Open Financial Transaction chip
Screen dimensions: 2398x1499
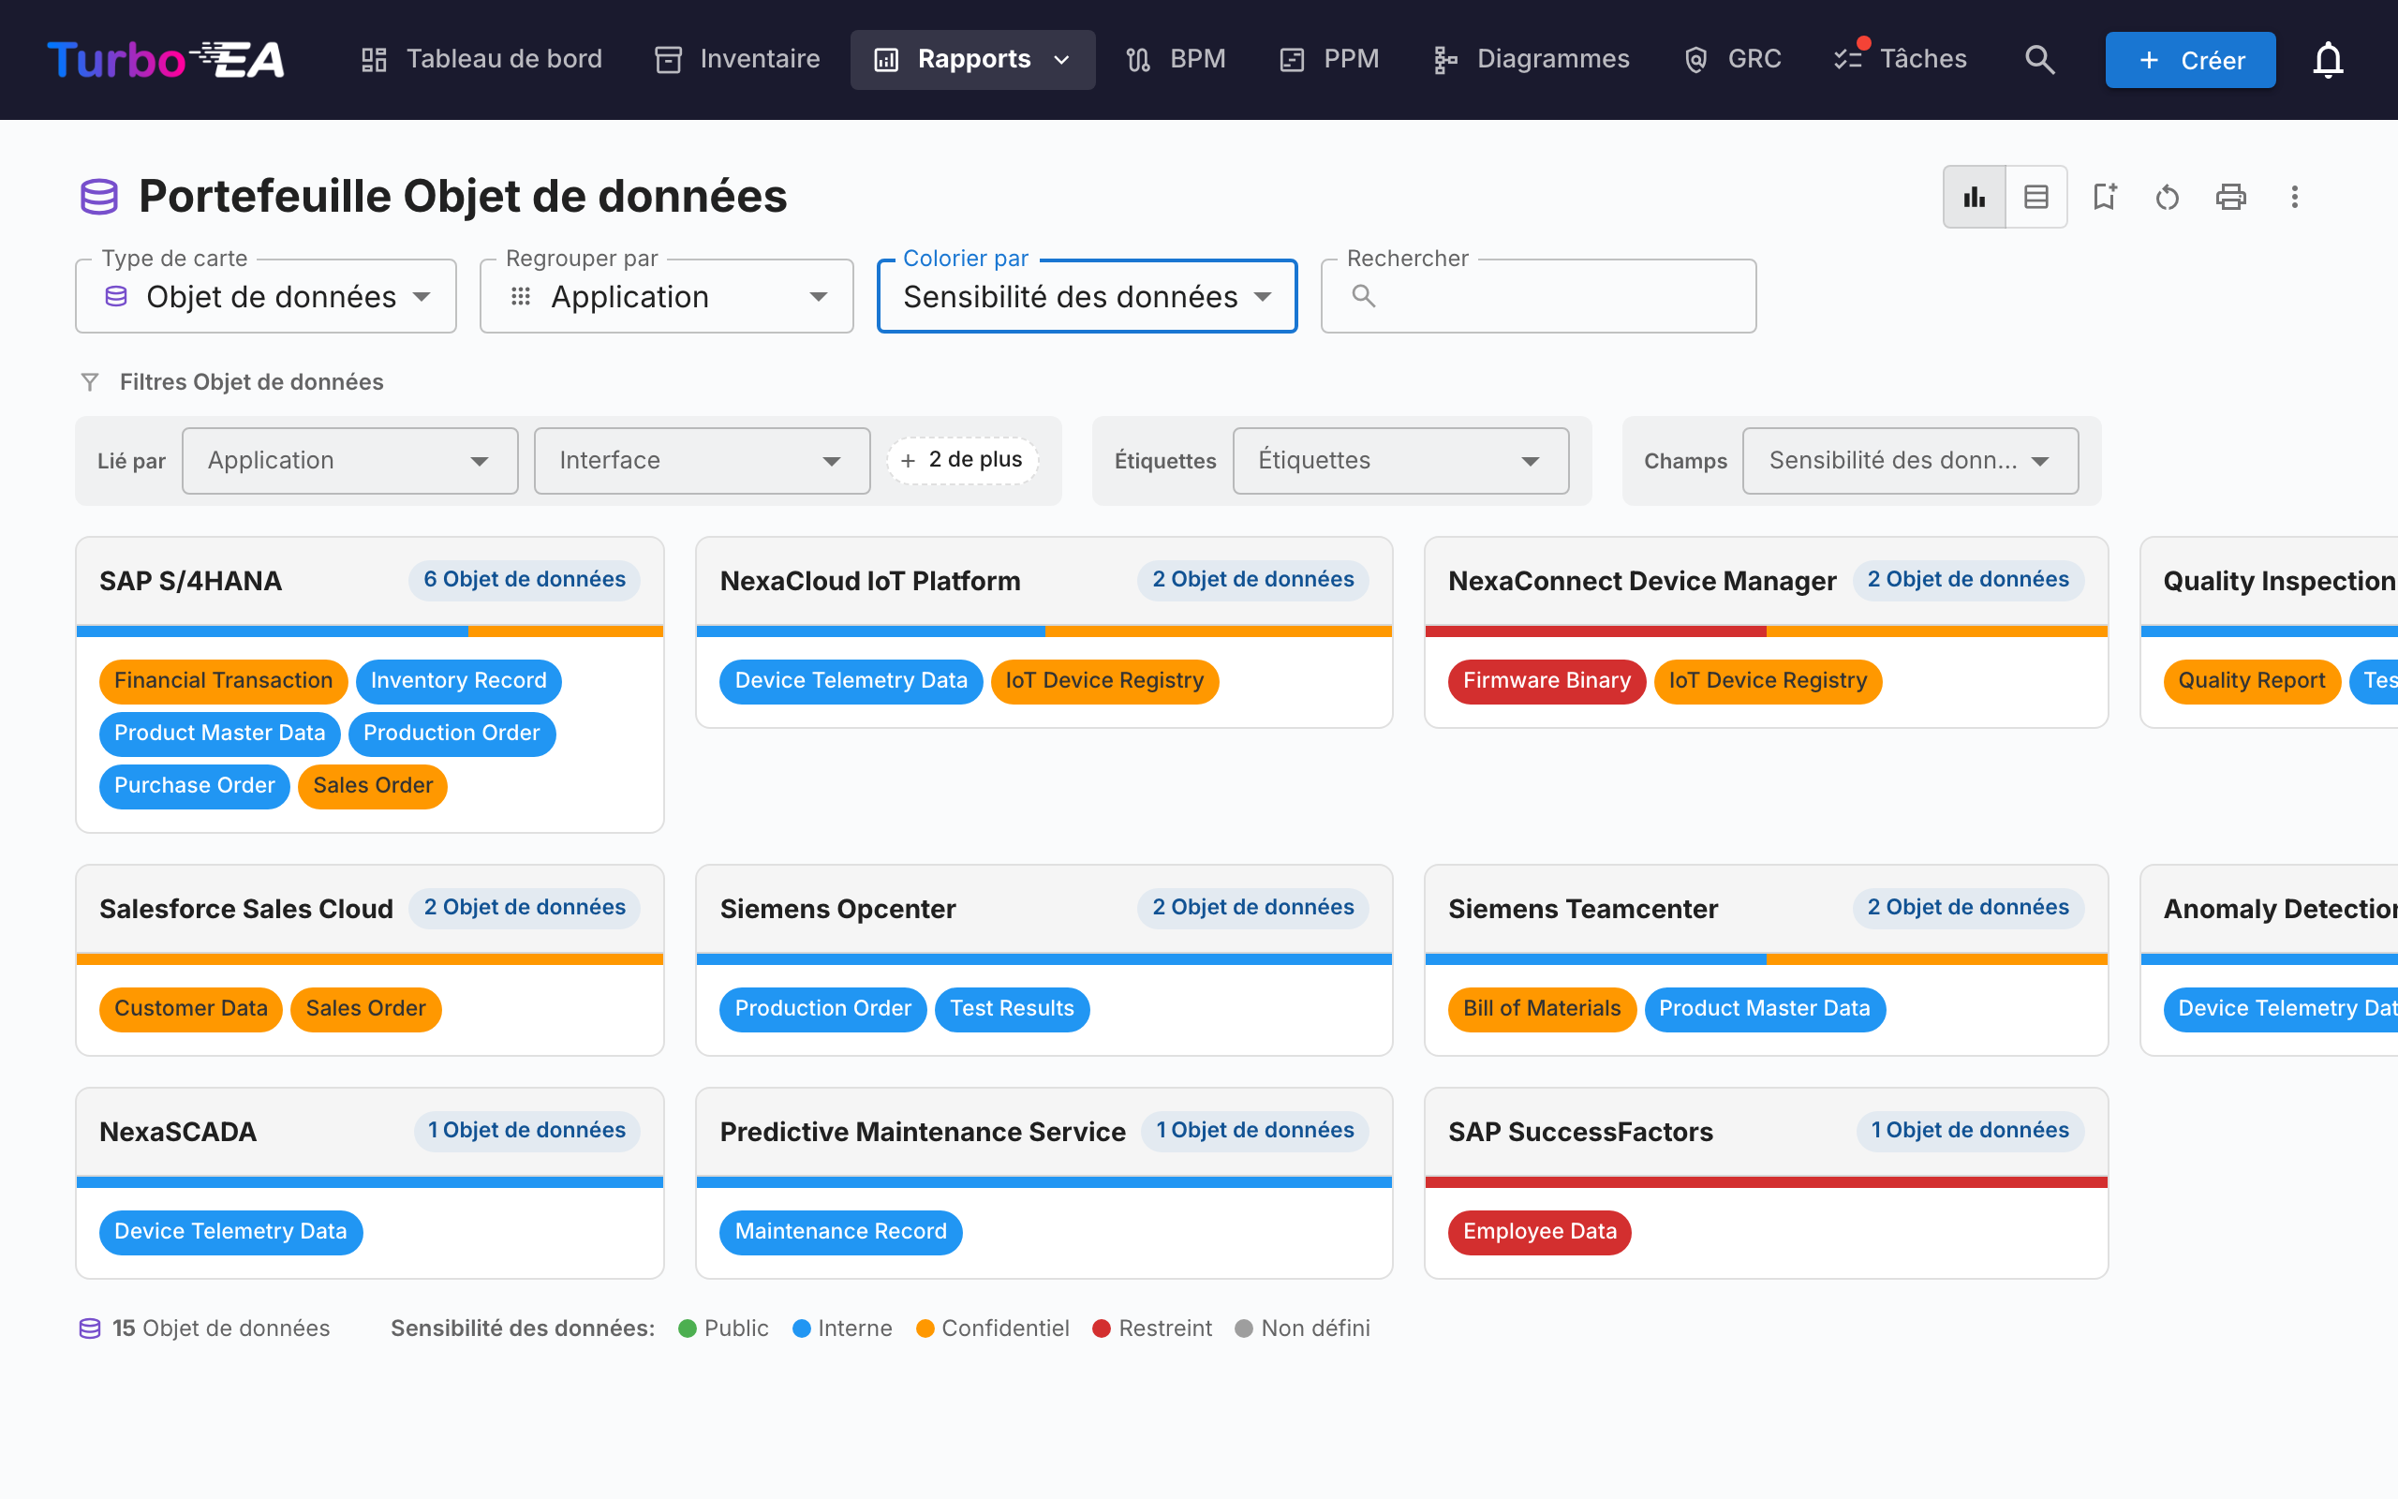pos(223,681)
